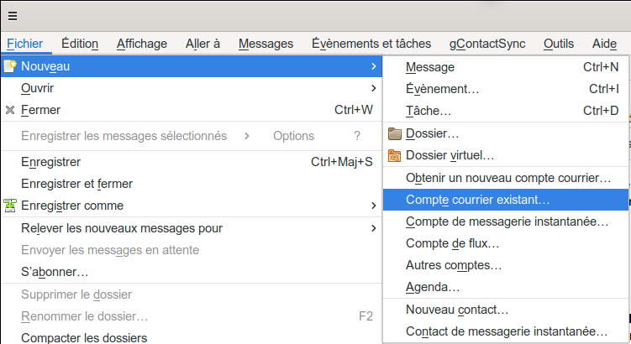Select Évènement… in the submenu

pos(442,89)
